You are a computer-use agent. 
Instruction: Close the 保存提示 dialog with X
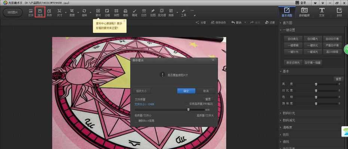coord(213,60)
